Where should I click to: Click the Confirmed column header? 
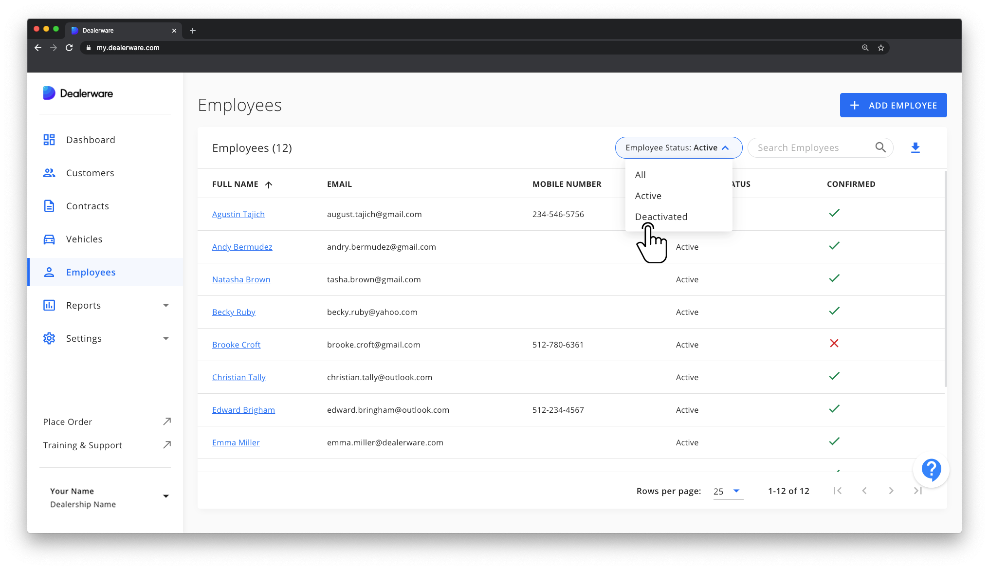[851, 184]
